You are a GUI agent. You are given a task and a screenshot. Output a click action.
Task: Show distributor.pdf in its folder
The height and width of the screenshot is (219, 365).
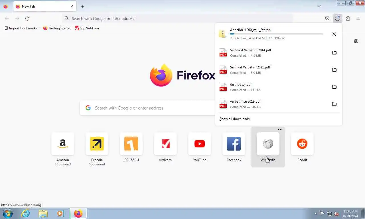[334, 87]
